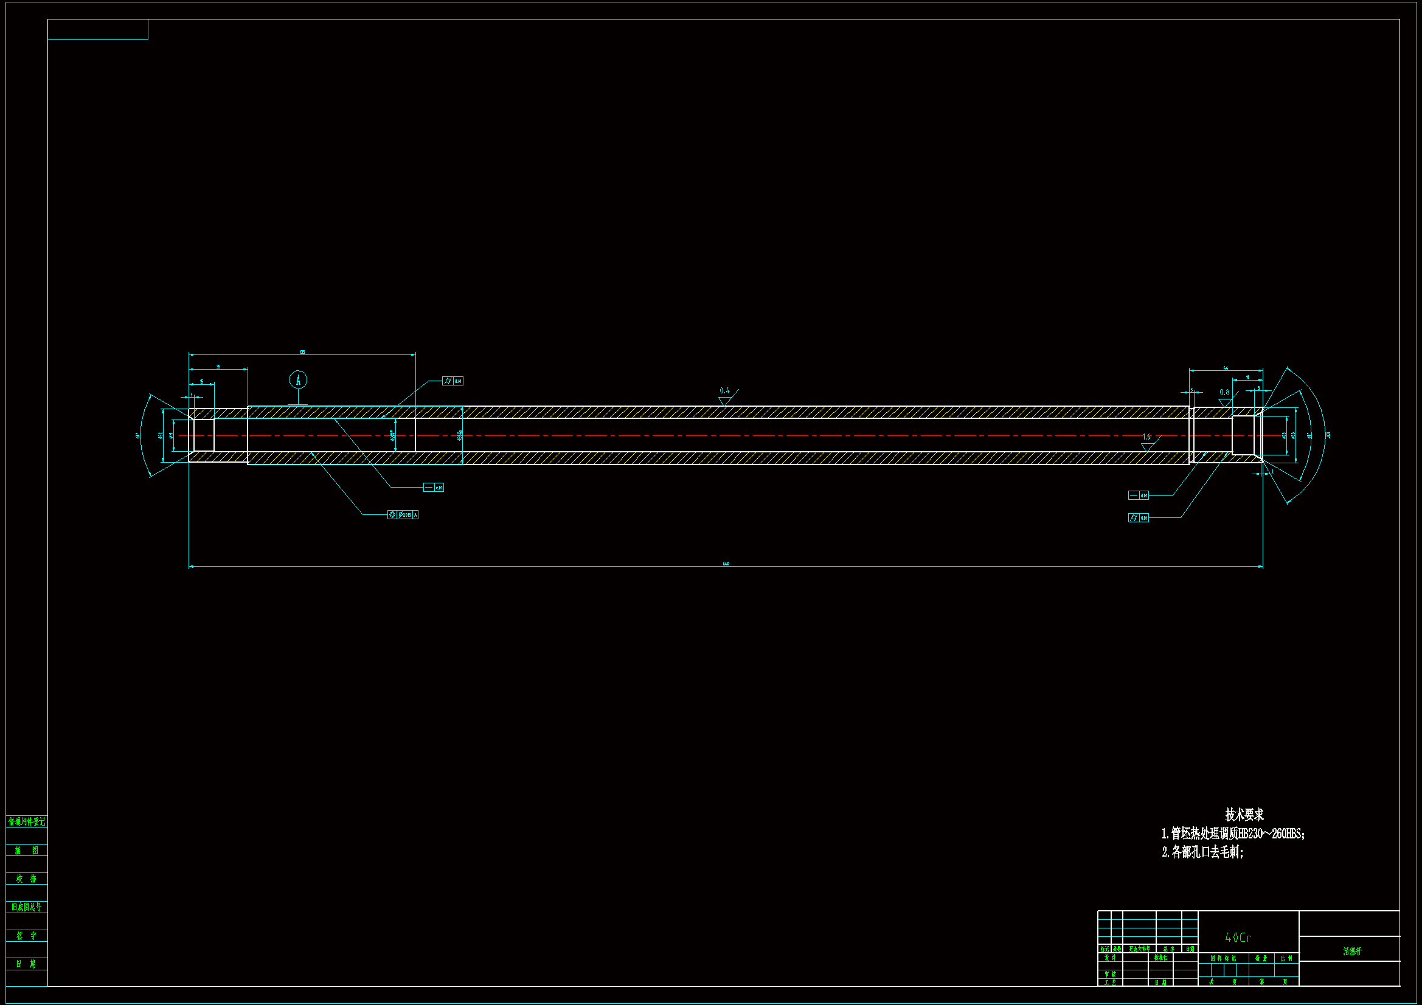Click the empty box at top-left corner
Viewport: 1422px width, 1005px height.
tap(98, 29)
